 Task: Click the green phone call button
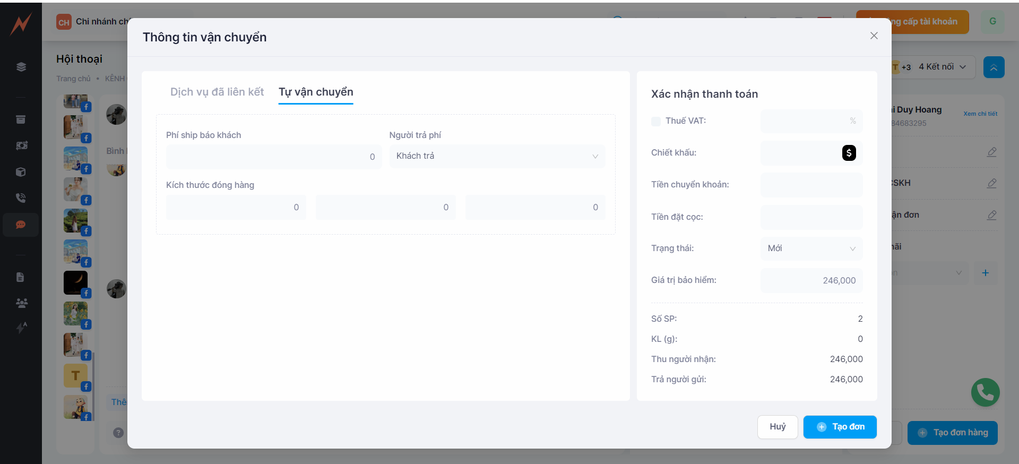pyautogui.click(x=985, y=392)
